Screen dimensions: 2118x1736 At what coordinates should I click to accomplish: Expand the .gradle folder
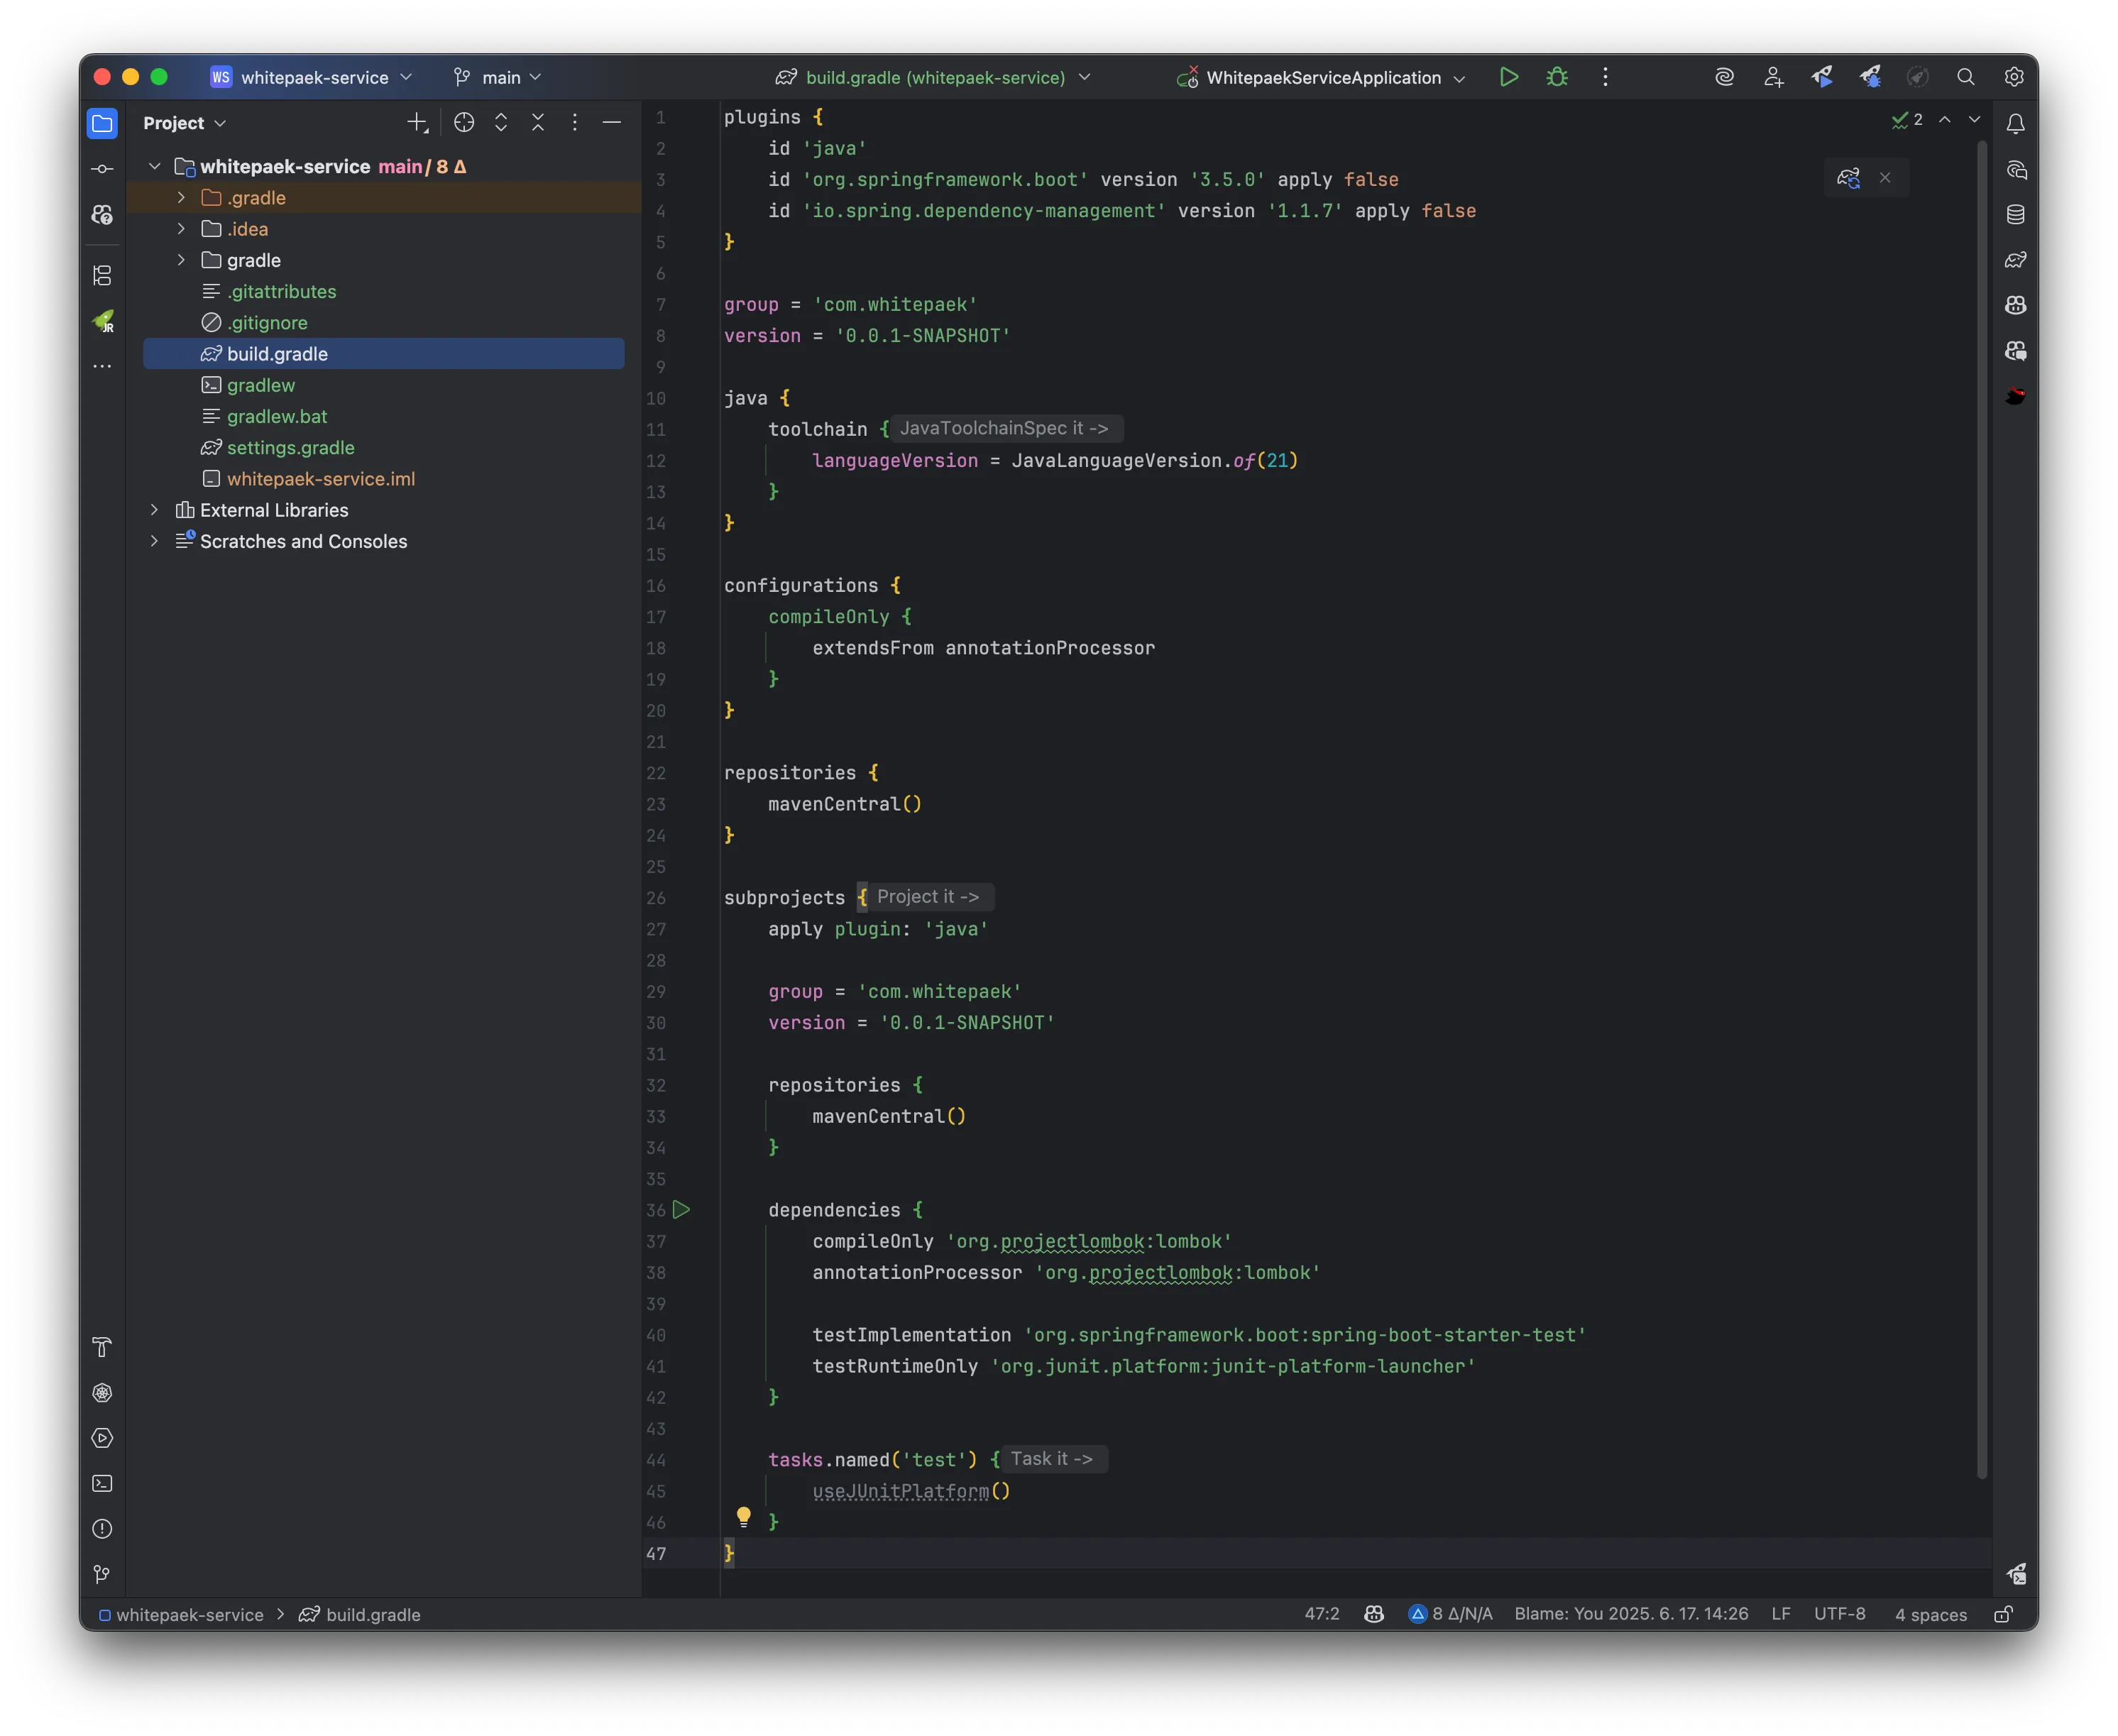click(x=180, y=197)
